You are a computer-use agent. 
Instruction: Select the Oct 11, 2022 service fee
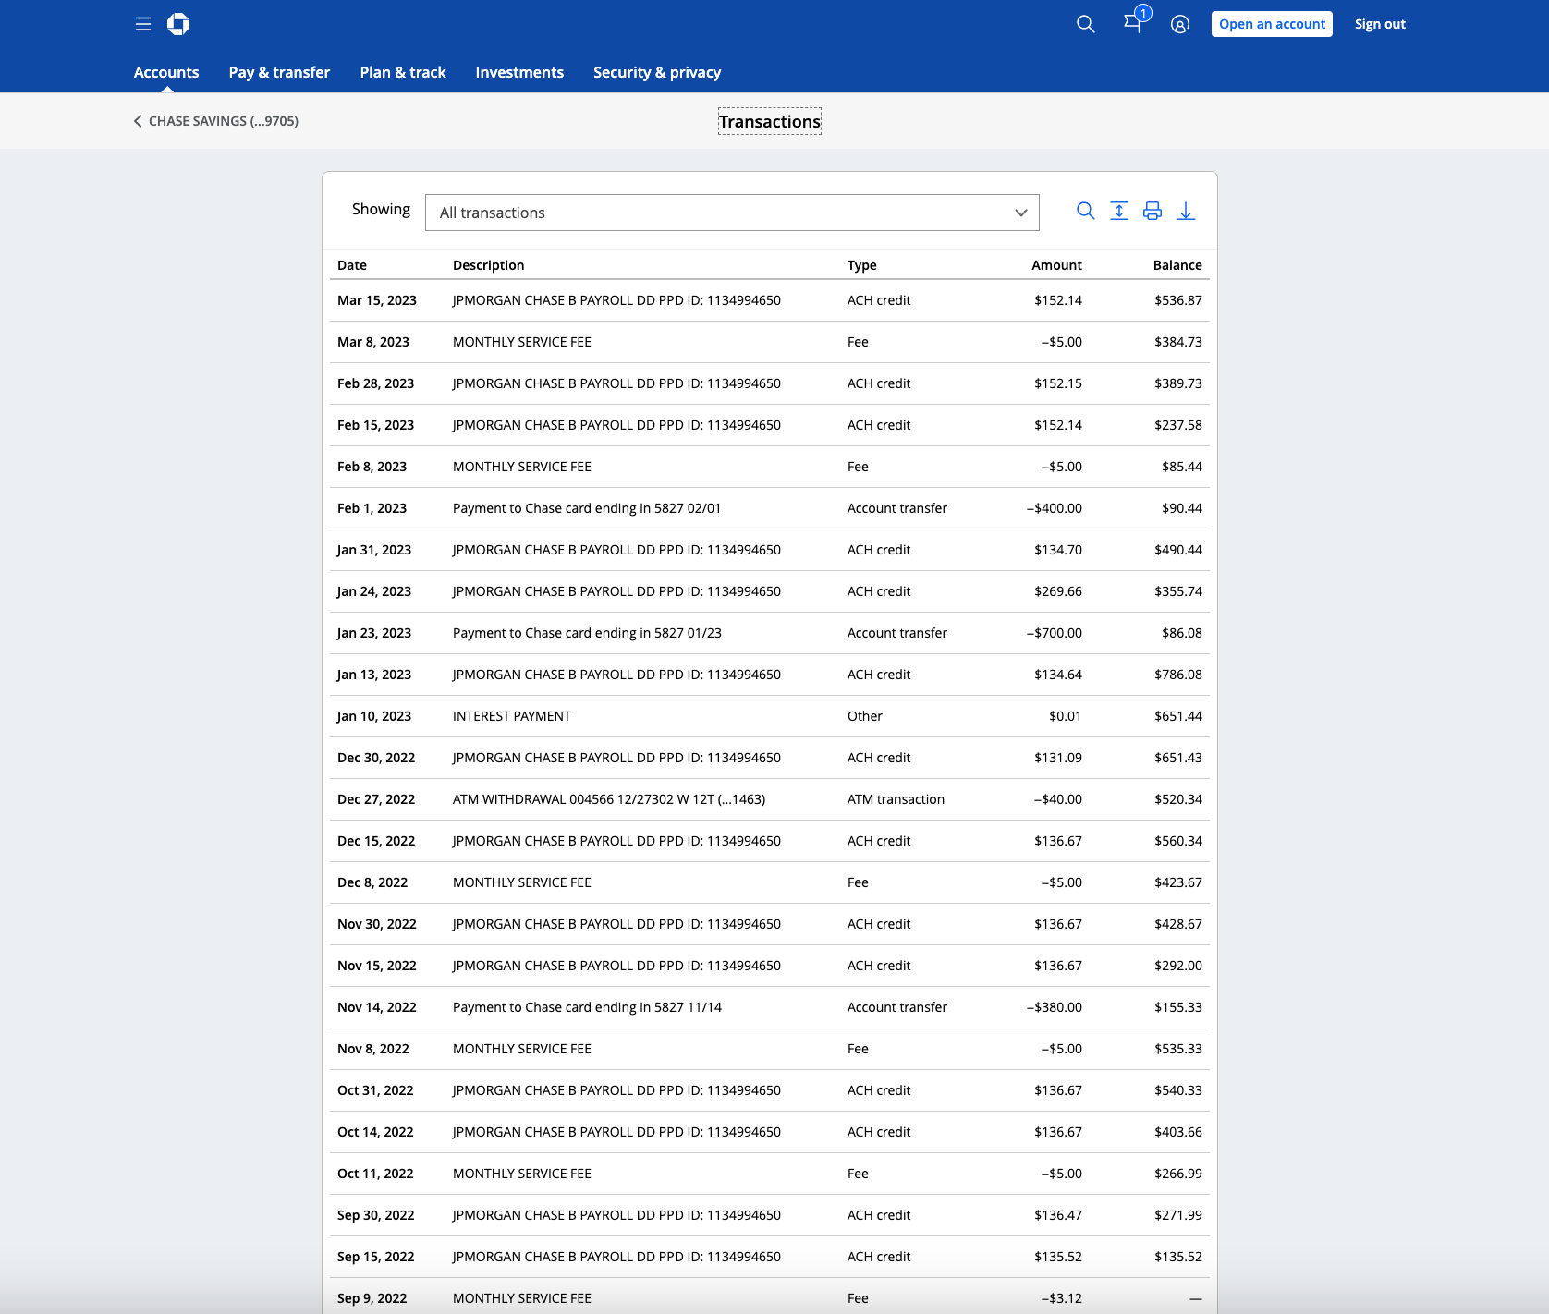click(770, 1174)
